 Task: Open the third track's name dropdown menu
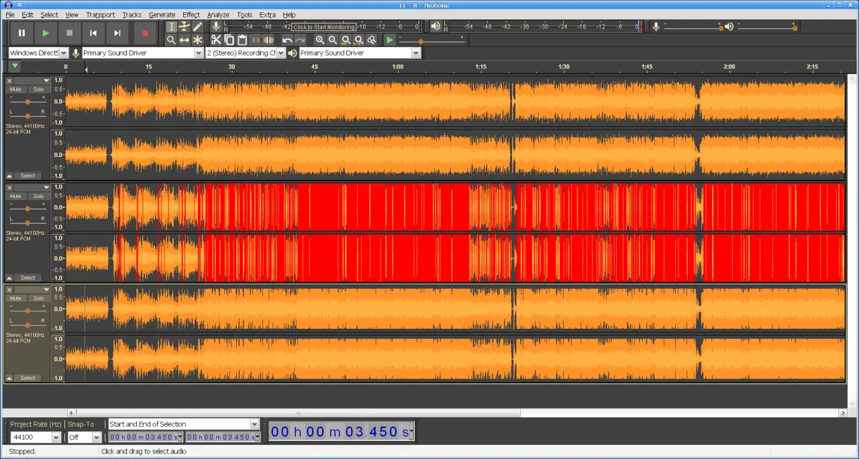[x=32, y=289]
